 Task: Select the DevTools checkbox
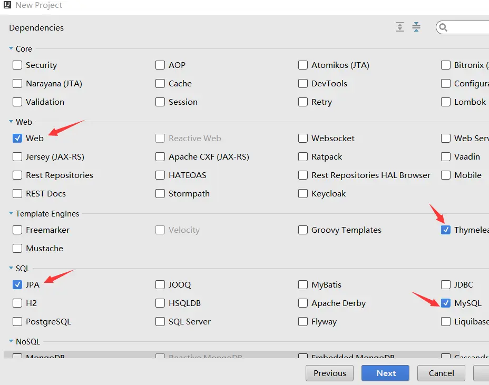click(303, 84)
